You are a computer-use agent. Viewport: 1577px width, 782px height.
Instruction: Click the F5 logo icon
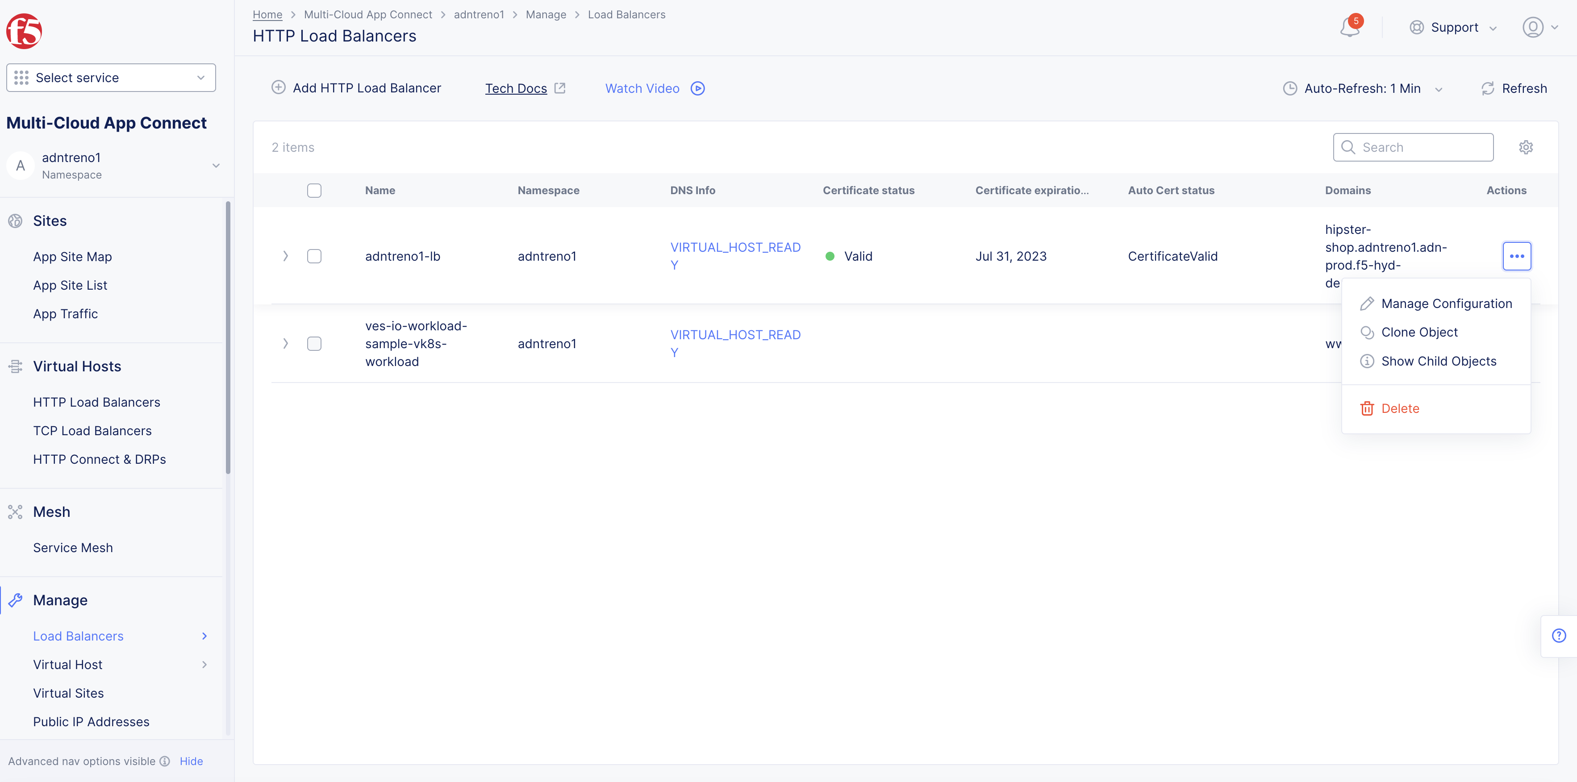click(24, 31)
